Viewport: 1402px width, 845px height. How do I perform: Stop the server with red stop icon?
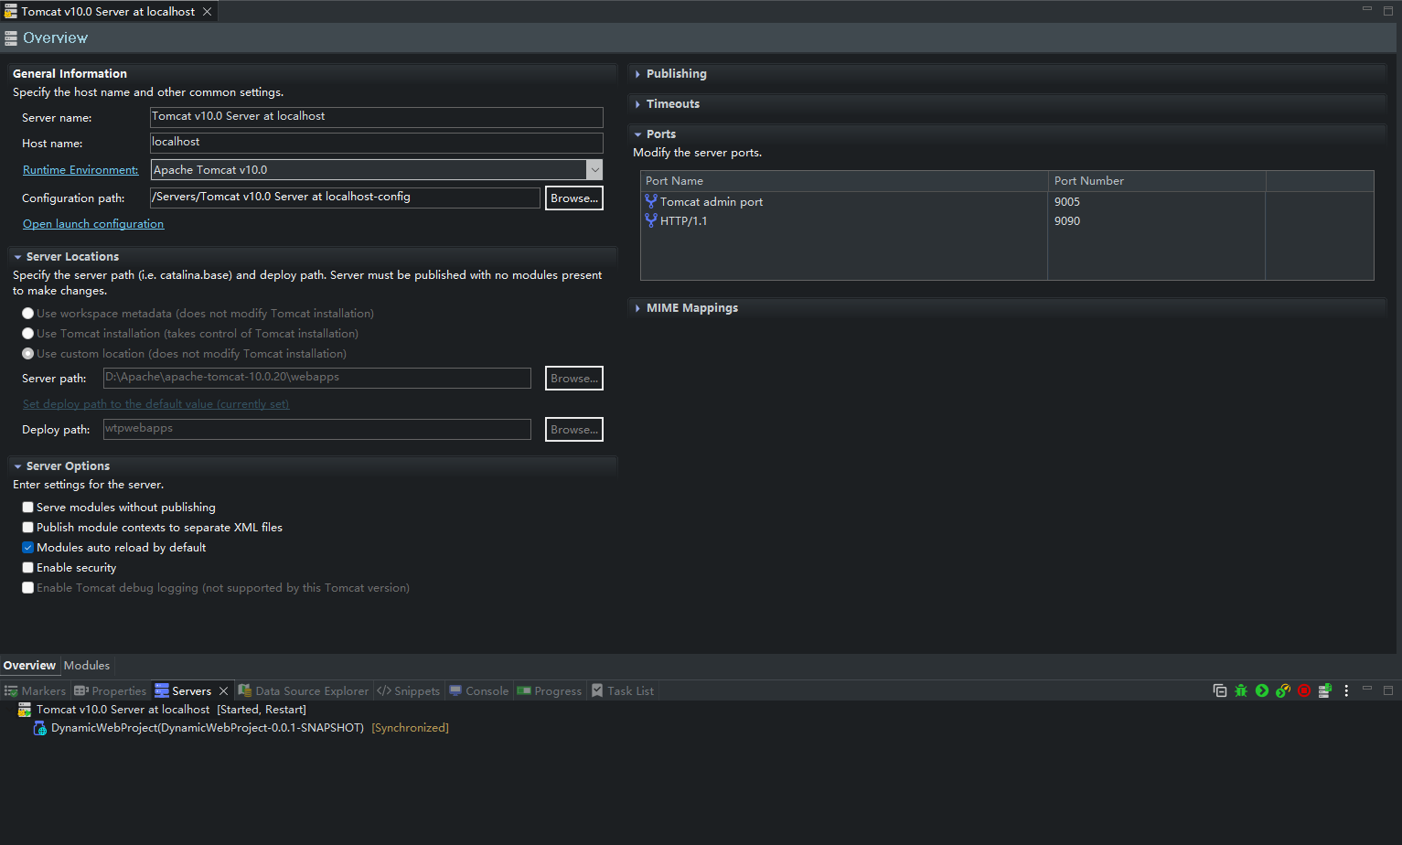click(1304, 690)
